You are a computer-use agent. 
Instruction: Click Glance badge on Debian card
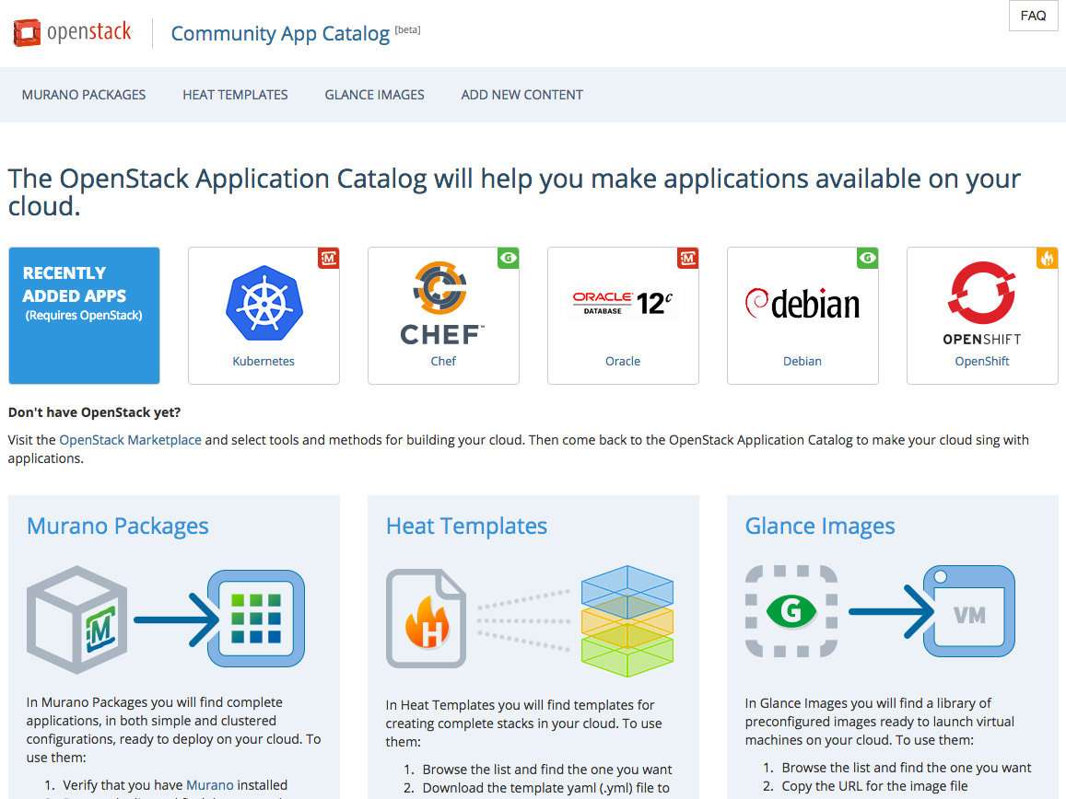(867, 258)
